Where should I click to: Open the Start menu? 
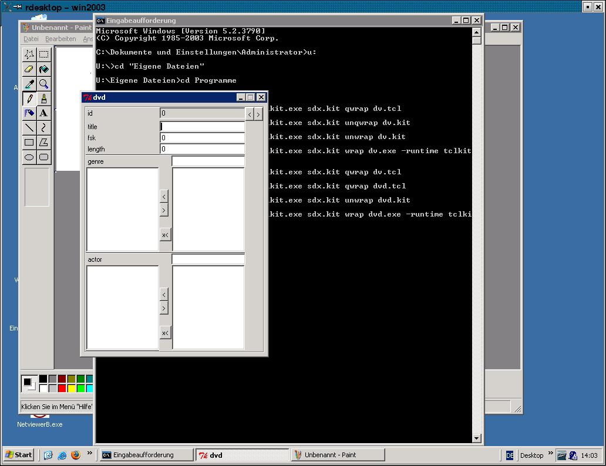(x=19, y=455)
